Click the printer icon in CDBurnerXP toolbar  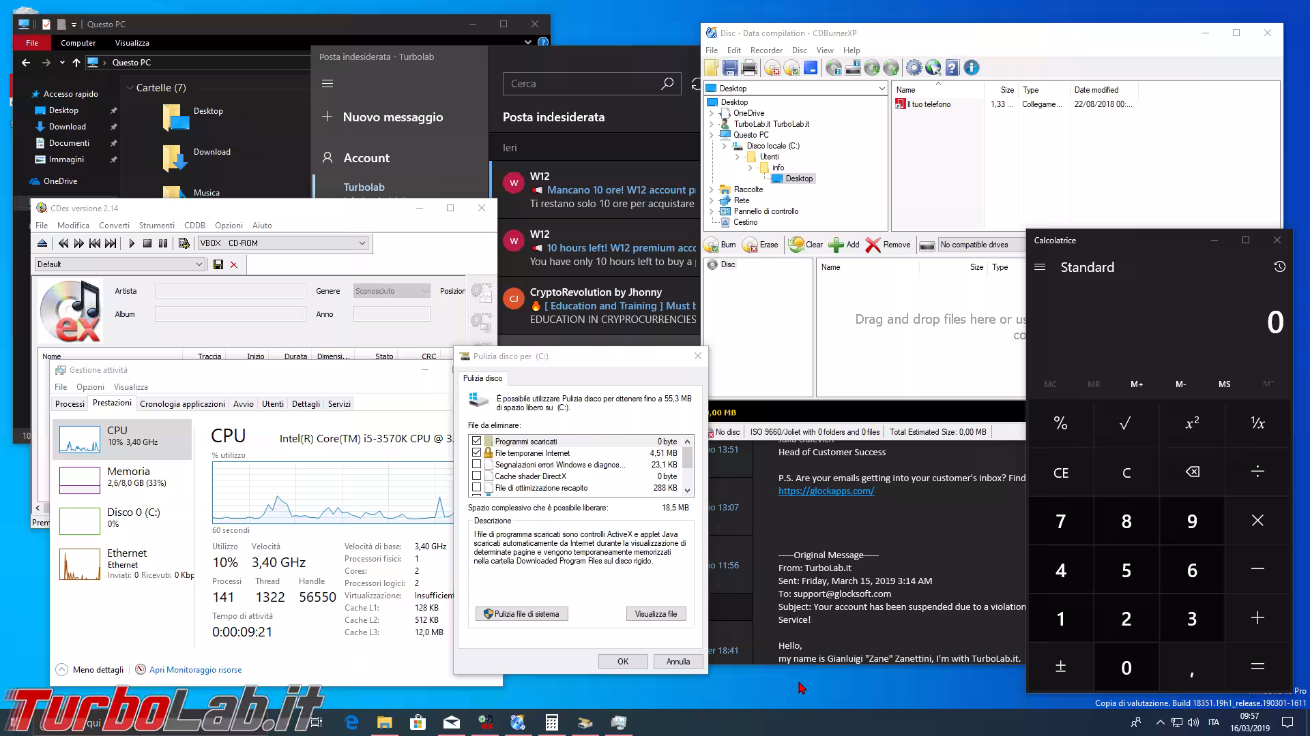pos(749,68)
